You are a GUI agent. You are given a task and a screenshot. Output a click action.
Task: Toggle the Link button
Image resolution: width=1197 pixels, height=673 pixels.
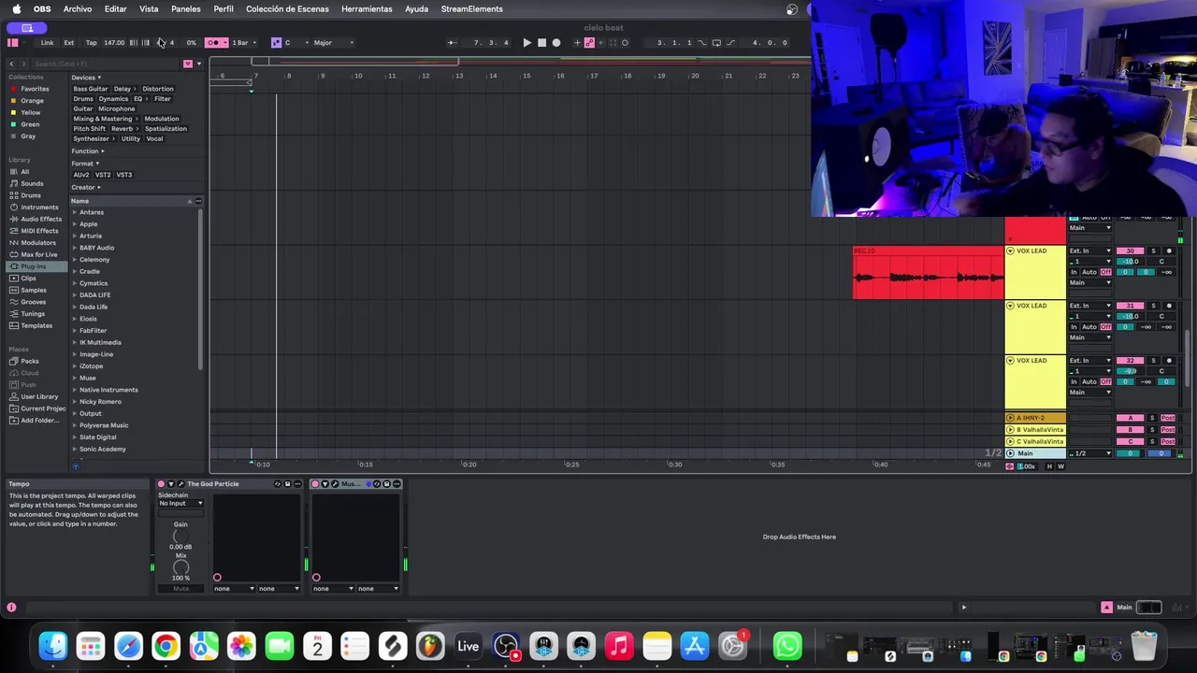47,42
